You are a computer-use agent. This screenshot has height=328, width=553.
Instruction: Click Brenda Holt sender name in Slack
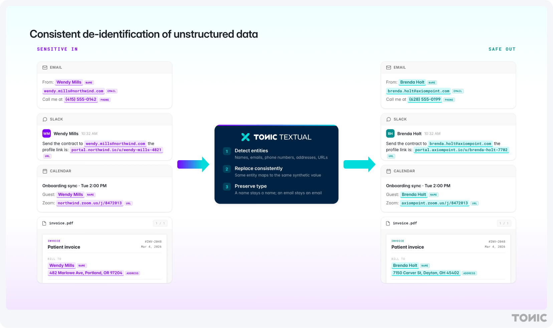pyautogui.click(x=409, y=133)
